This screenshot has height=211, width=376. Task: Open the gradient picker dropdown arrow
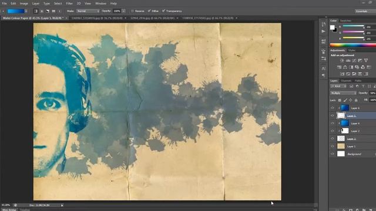pyautogui.click(x=26, y=11)
